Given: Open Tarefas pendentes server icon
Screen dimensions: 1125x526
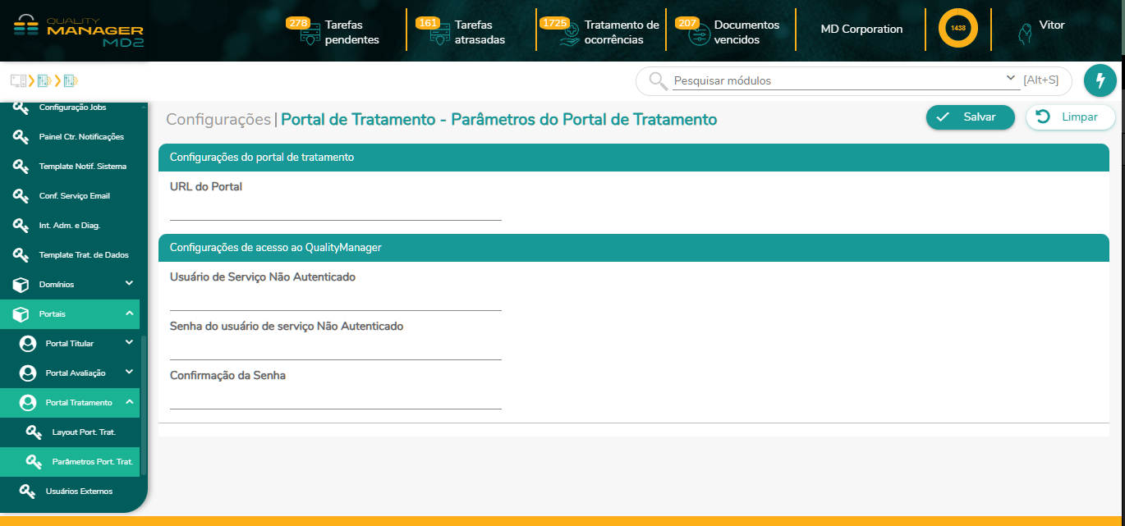Looking at the screenshot, I should click(310, 35).
